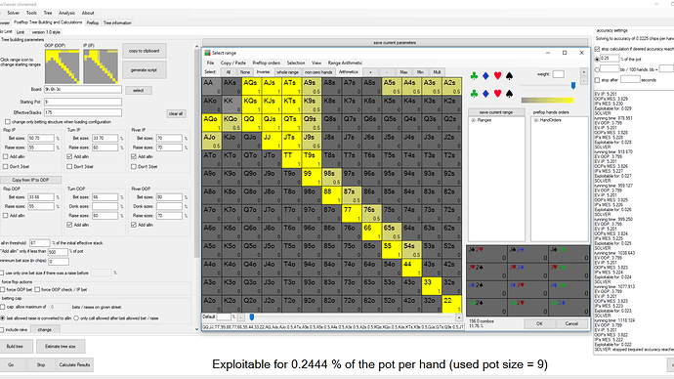The height and width of the screenshot is (379, 674).
Task: Enable Add allin under Flop IP
Action: tap(6, 156)
